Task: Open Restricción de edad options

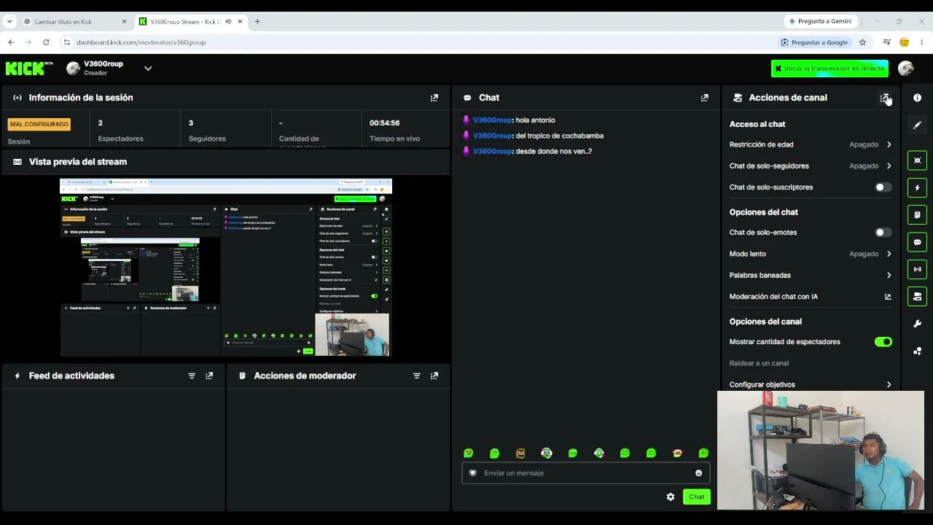Action: coord(811,144)
